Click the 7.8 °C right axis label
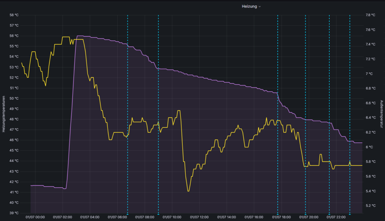This screenshot has height=221, width=385. [x=370, y=15]
